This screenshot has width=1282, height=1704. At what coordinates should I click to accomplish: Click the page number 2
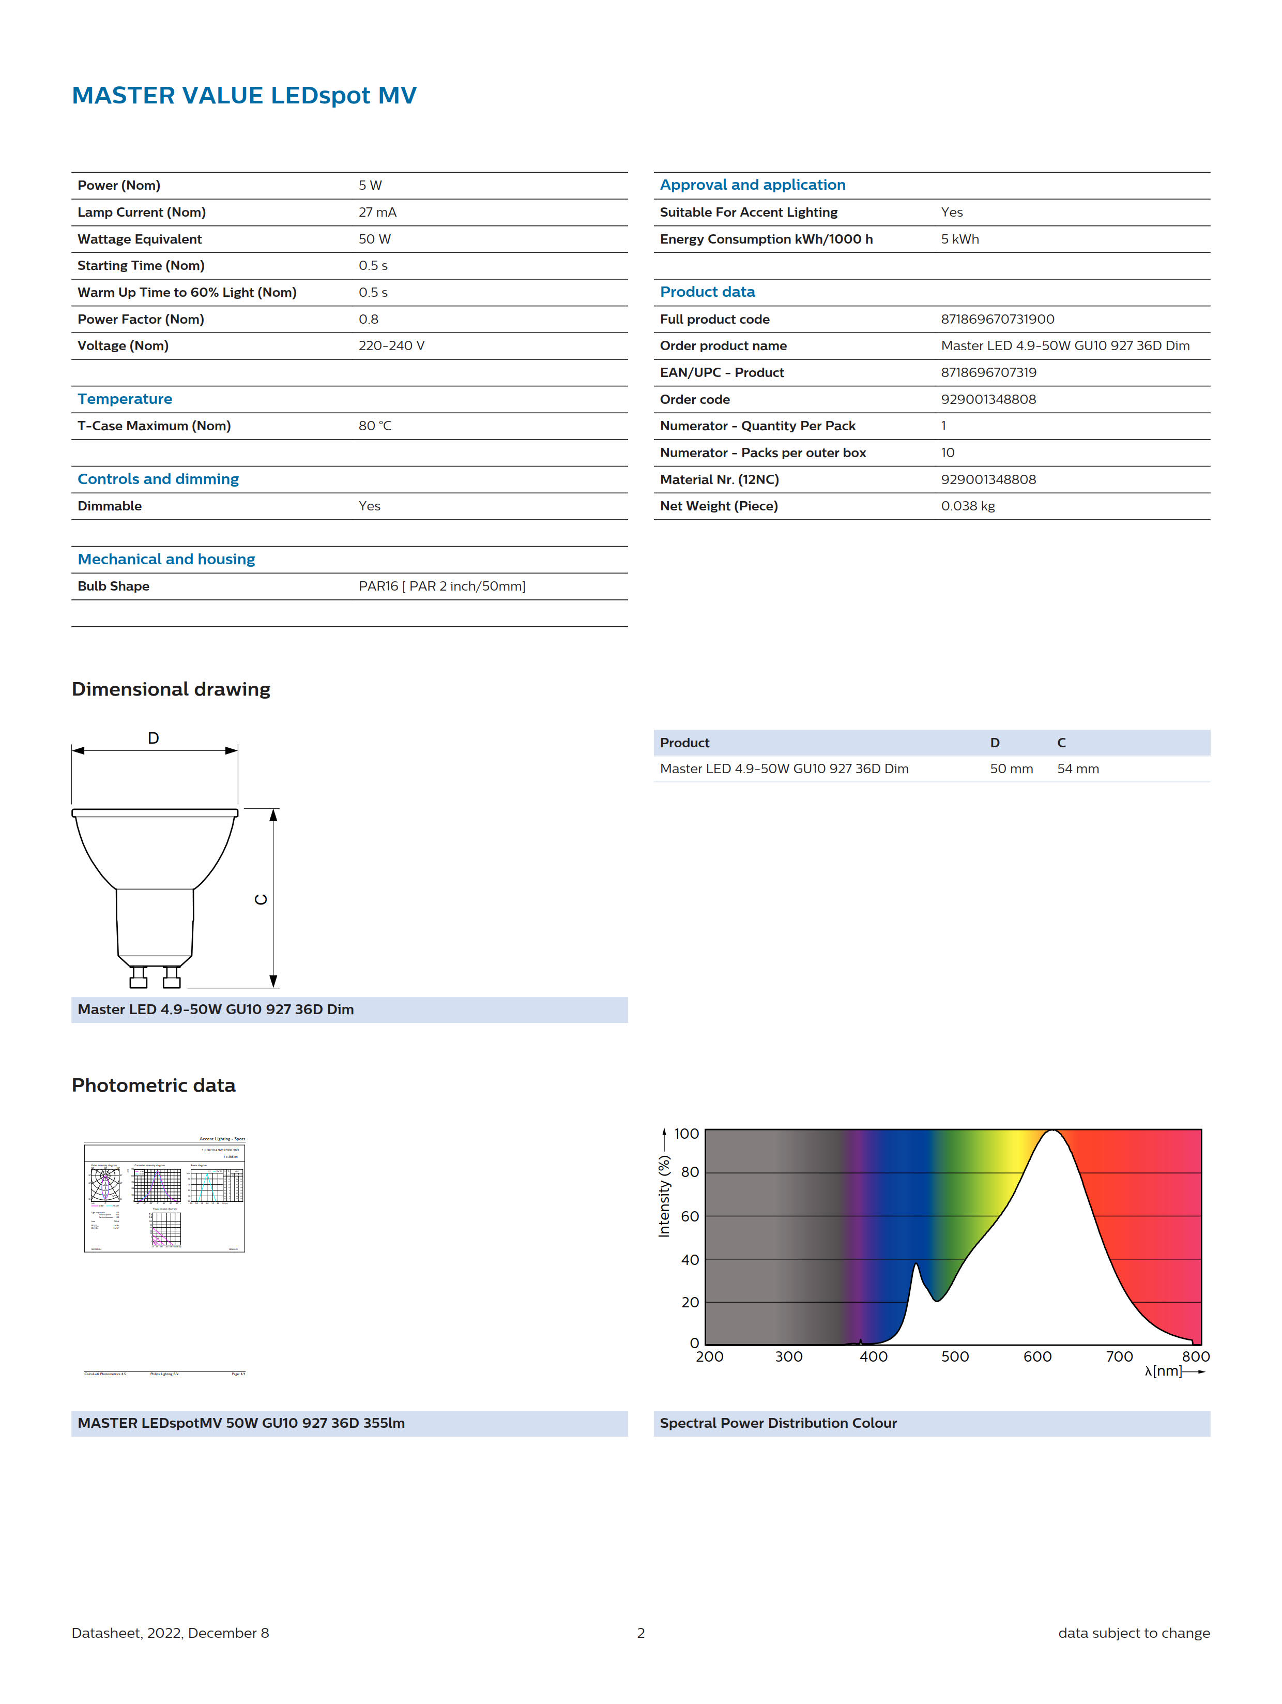(640, 1633)
